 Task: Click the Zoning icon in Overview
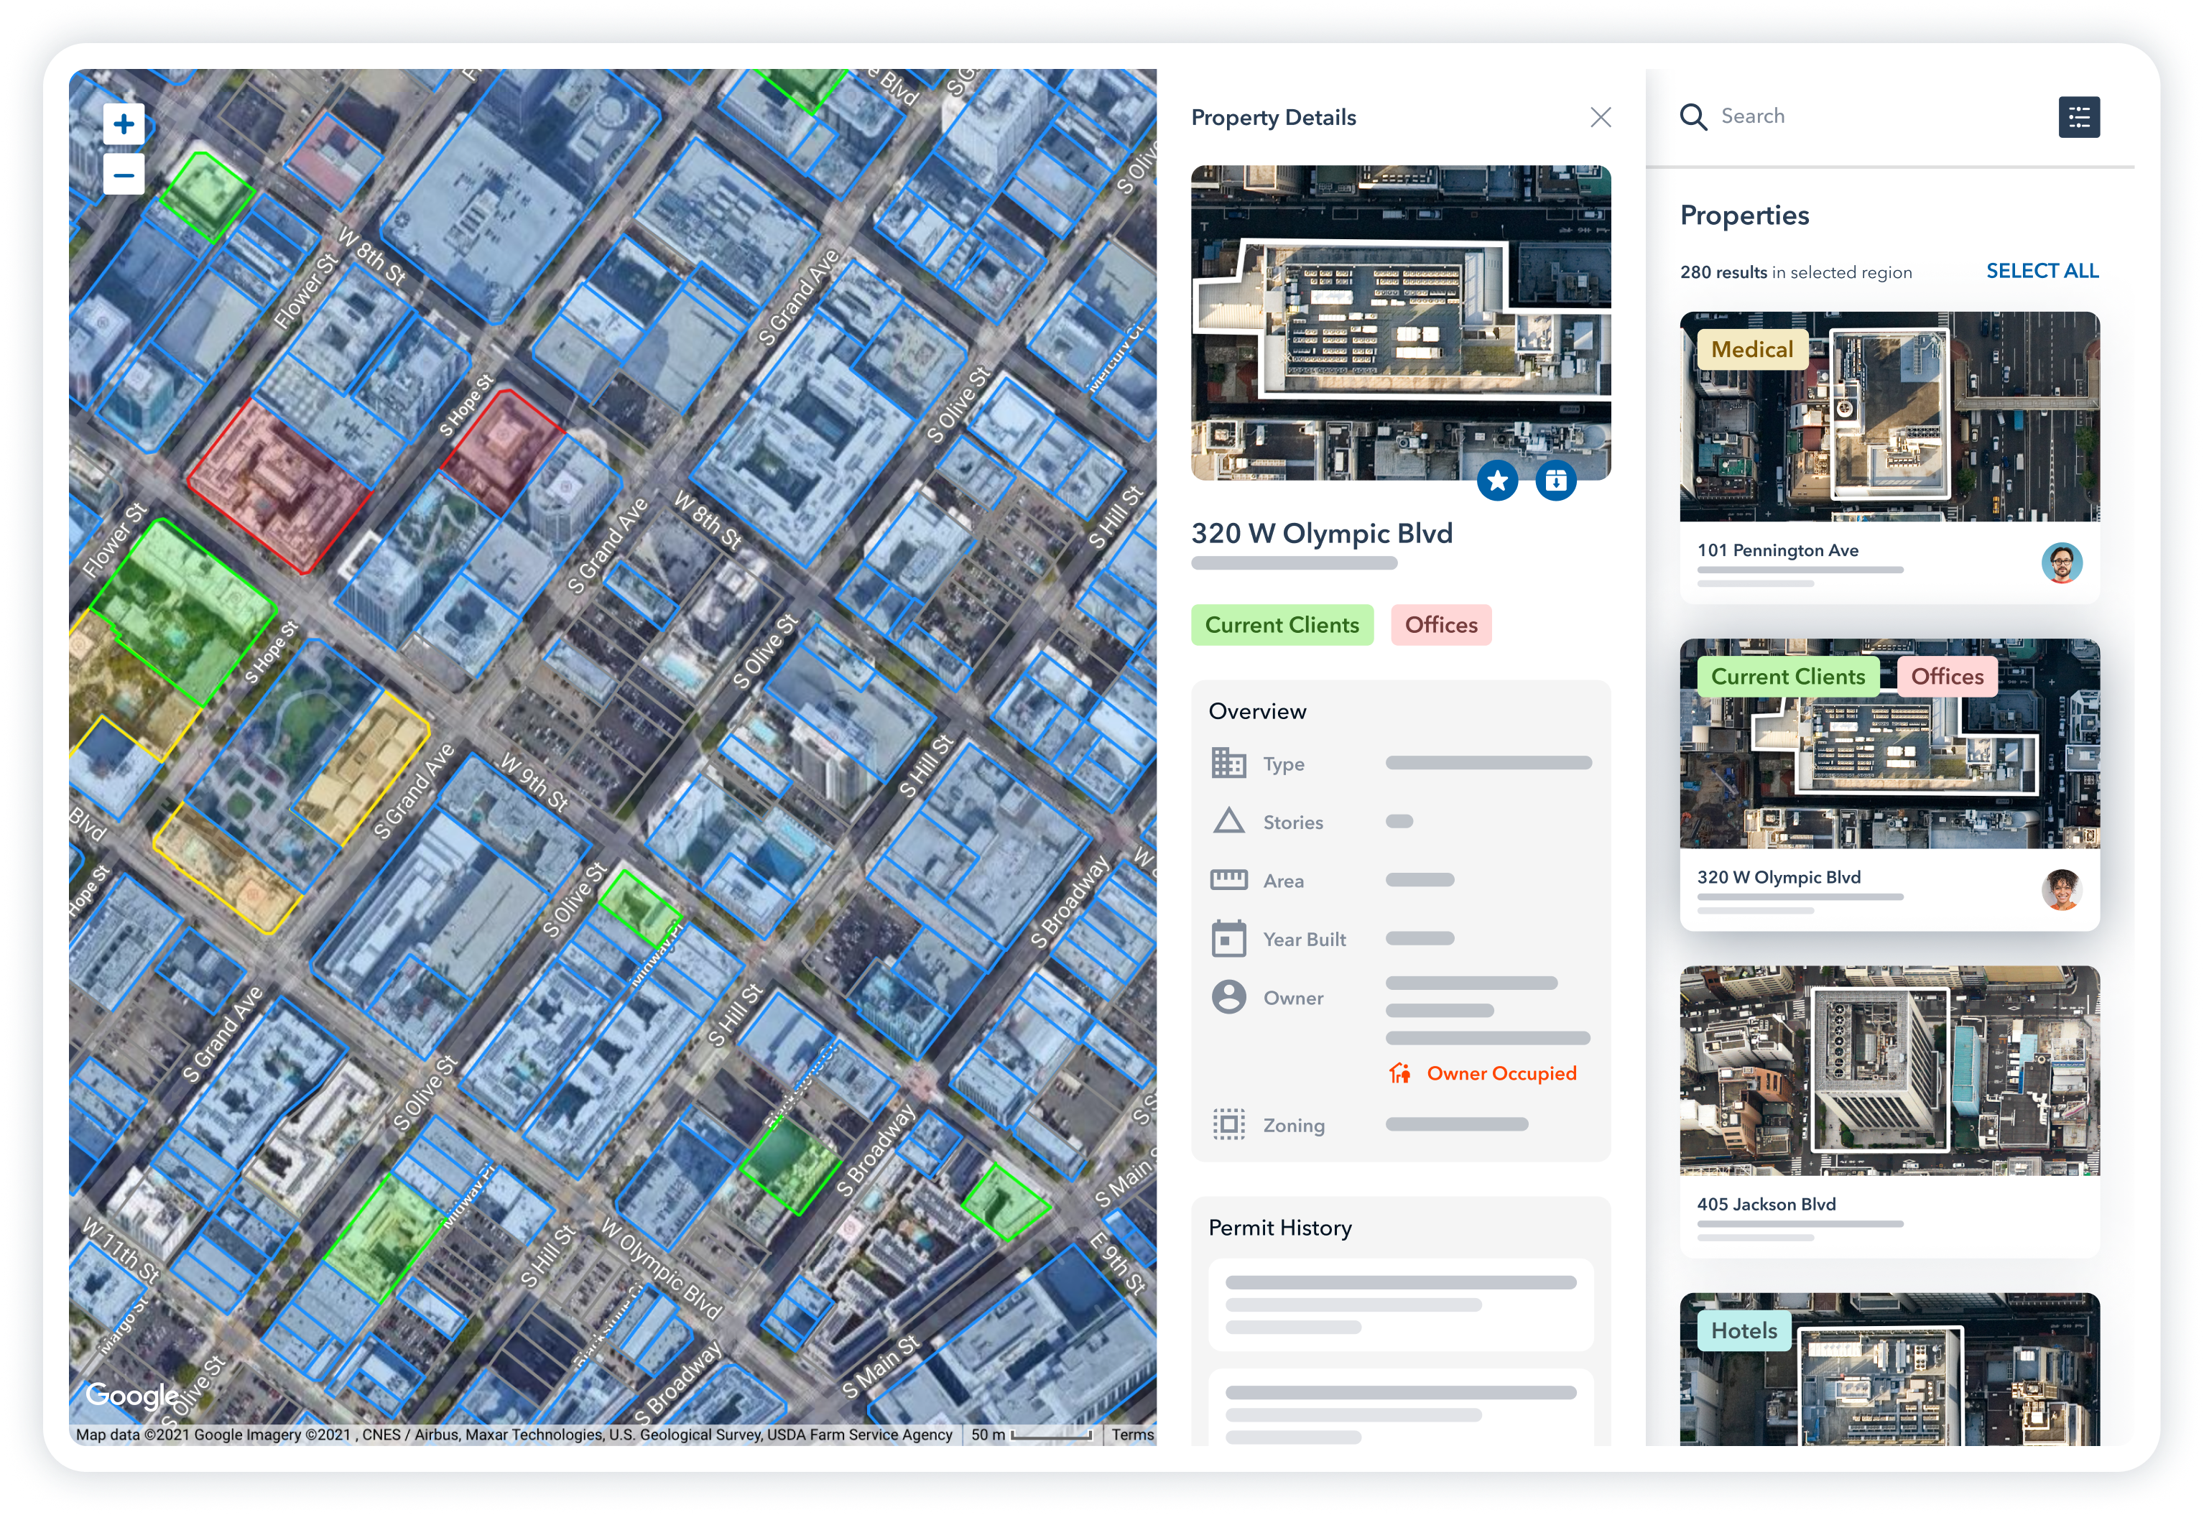pyautogui.click(x=1228, y=1125)
